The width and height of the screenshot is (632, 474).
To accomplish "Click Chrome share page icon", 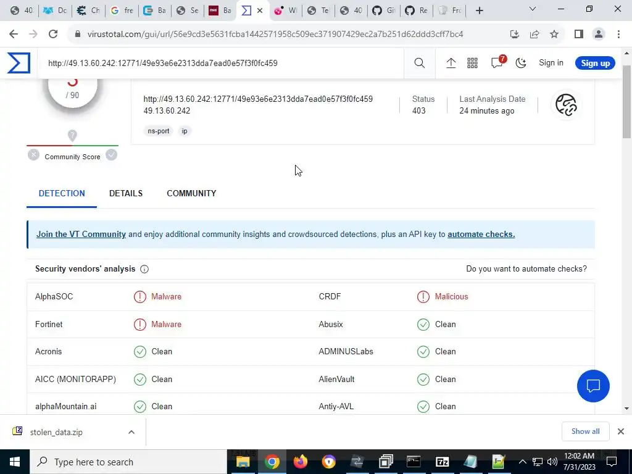I will coord(534,35).
